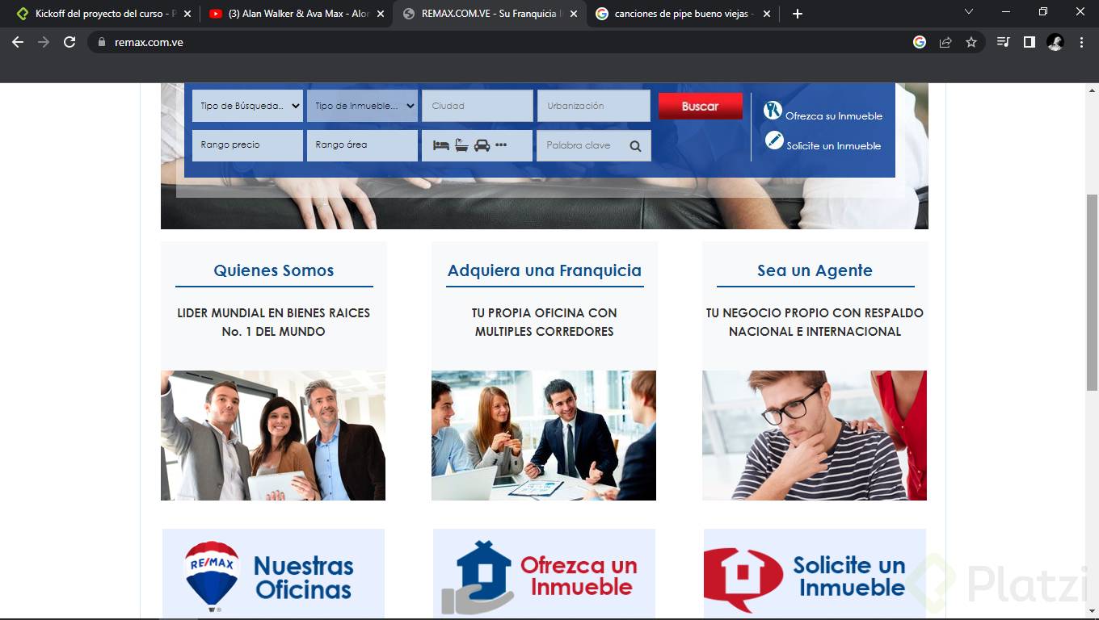The image size is (1099, 620).
Task: Switch to Kickoff del proyecto del curso tab
Action: (x=103, y=14)
